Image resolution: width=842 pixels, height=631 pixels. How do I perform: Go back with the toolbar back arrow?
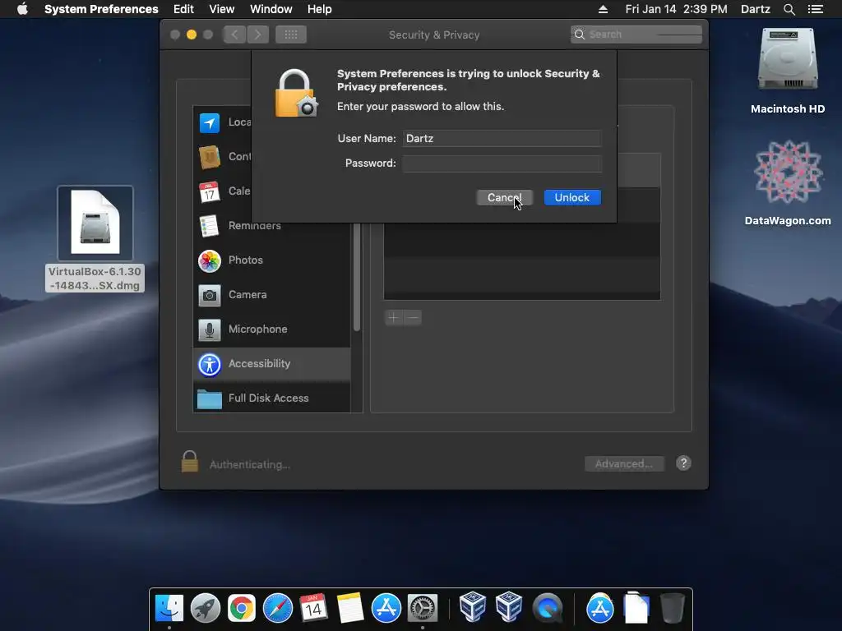pos(234,35)
